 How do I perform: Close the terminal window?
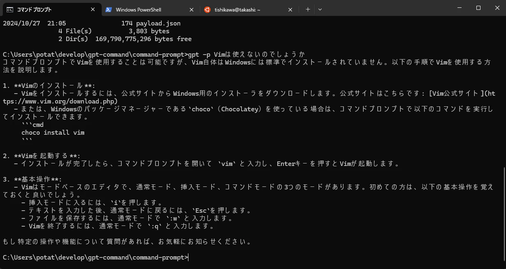click(x=497, y=8)
